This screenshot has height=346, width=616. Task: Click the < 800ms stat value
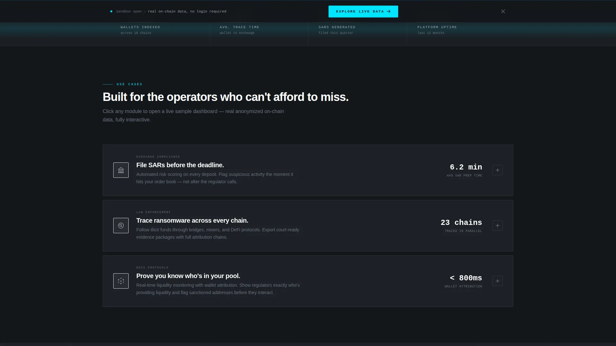pyautogui.click(x=466, y=278)
